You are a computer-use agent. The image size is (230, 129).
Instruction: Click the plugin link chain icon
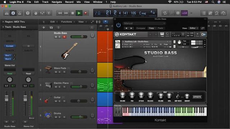(x=203, y=28)
